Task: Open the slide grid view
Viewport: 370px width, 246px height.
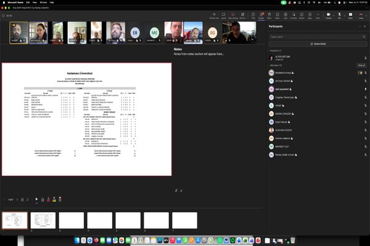Action: click(22, 200)
